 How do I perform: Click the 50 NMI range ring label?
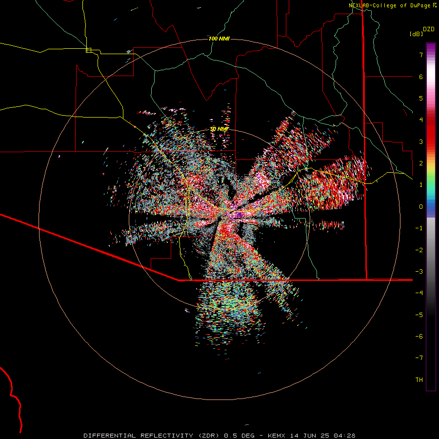(x=219, y=129)
